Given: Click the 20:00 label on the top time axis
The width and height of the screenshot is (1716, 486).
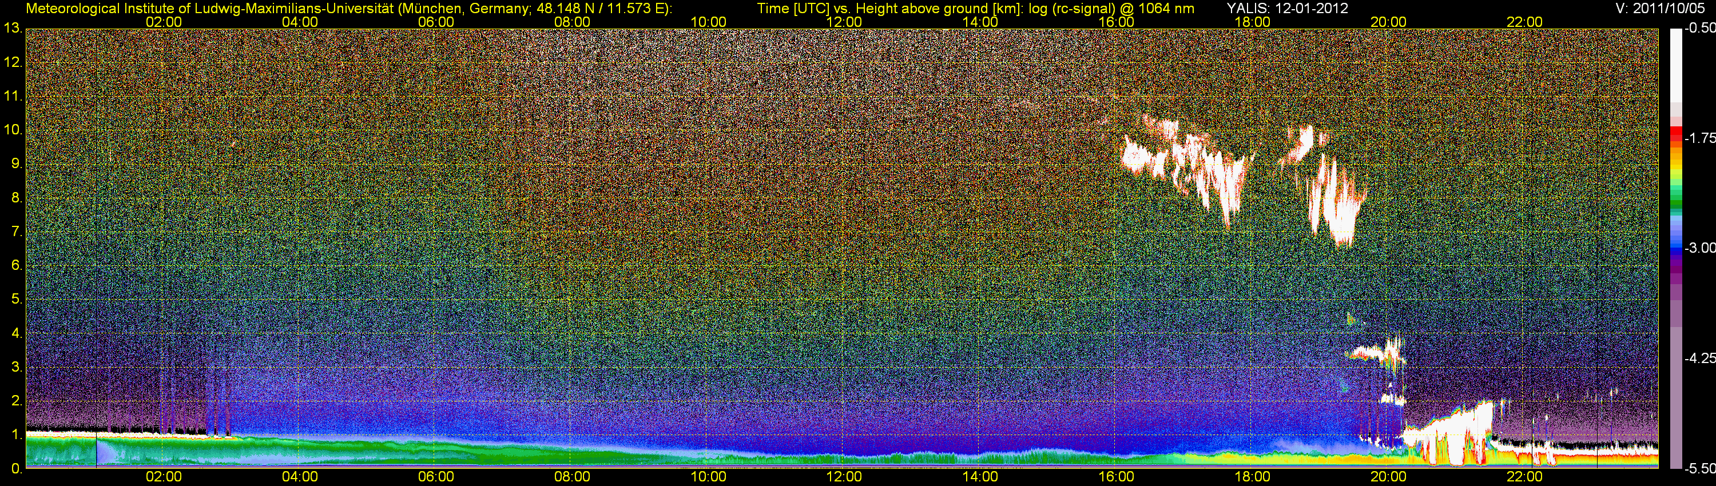Looking at the screenshot, I should coord(1388,22).
